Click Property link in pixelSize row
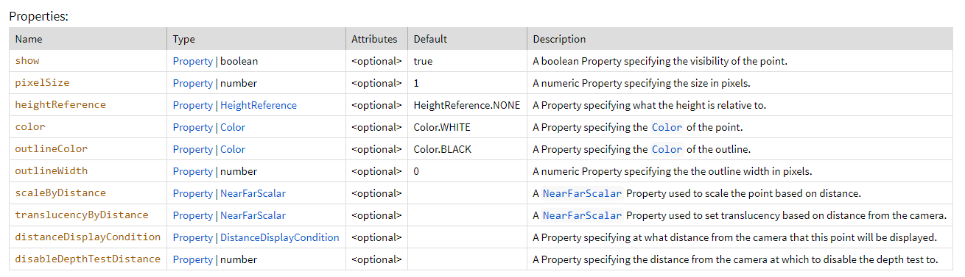Image resolution: width=965 pixels, height=277 pixels. point(192,83)
